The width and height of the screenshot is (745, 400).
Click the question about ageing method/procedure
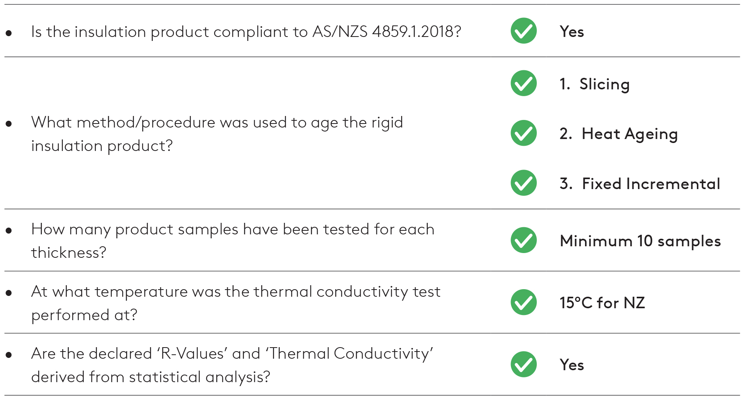coord(217,134)
